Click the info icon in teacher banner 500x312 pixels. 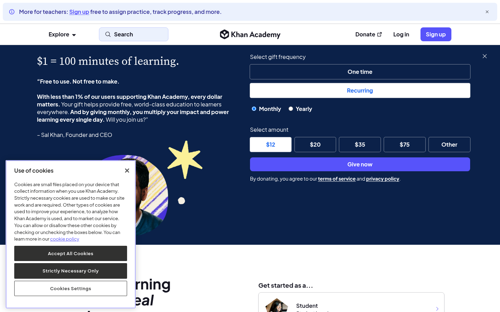(12, 12)
